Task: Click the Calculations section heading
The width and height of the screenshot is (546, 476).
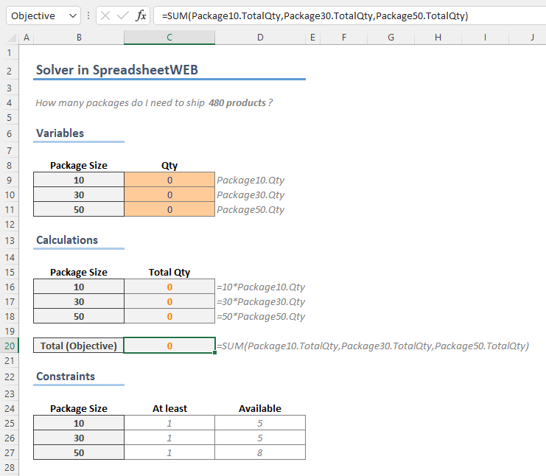Action: (67, 240)
